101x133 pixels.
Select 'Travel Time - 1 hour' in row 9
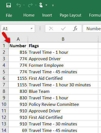click(x=63, y=98)
